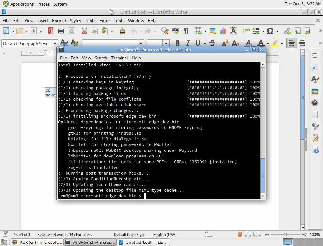Select single-page view layout button
323x246 pixels.
coord(239,234)
